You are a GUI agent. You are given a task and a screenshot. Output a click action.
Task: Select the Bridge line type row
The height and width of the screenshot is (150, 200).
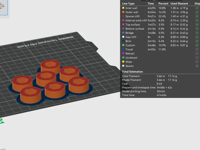(x=160, y=33)
